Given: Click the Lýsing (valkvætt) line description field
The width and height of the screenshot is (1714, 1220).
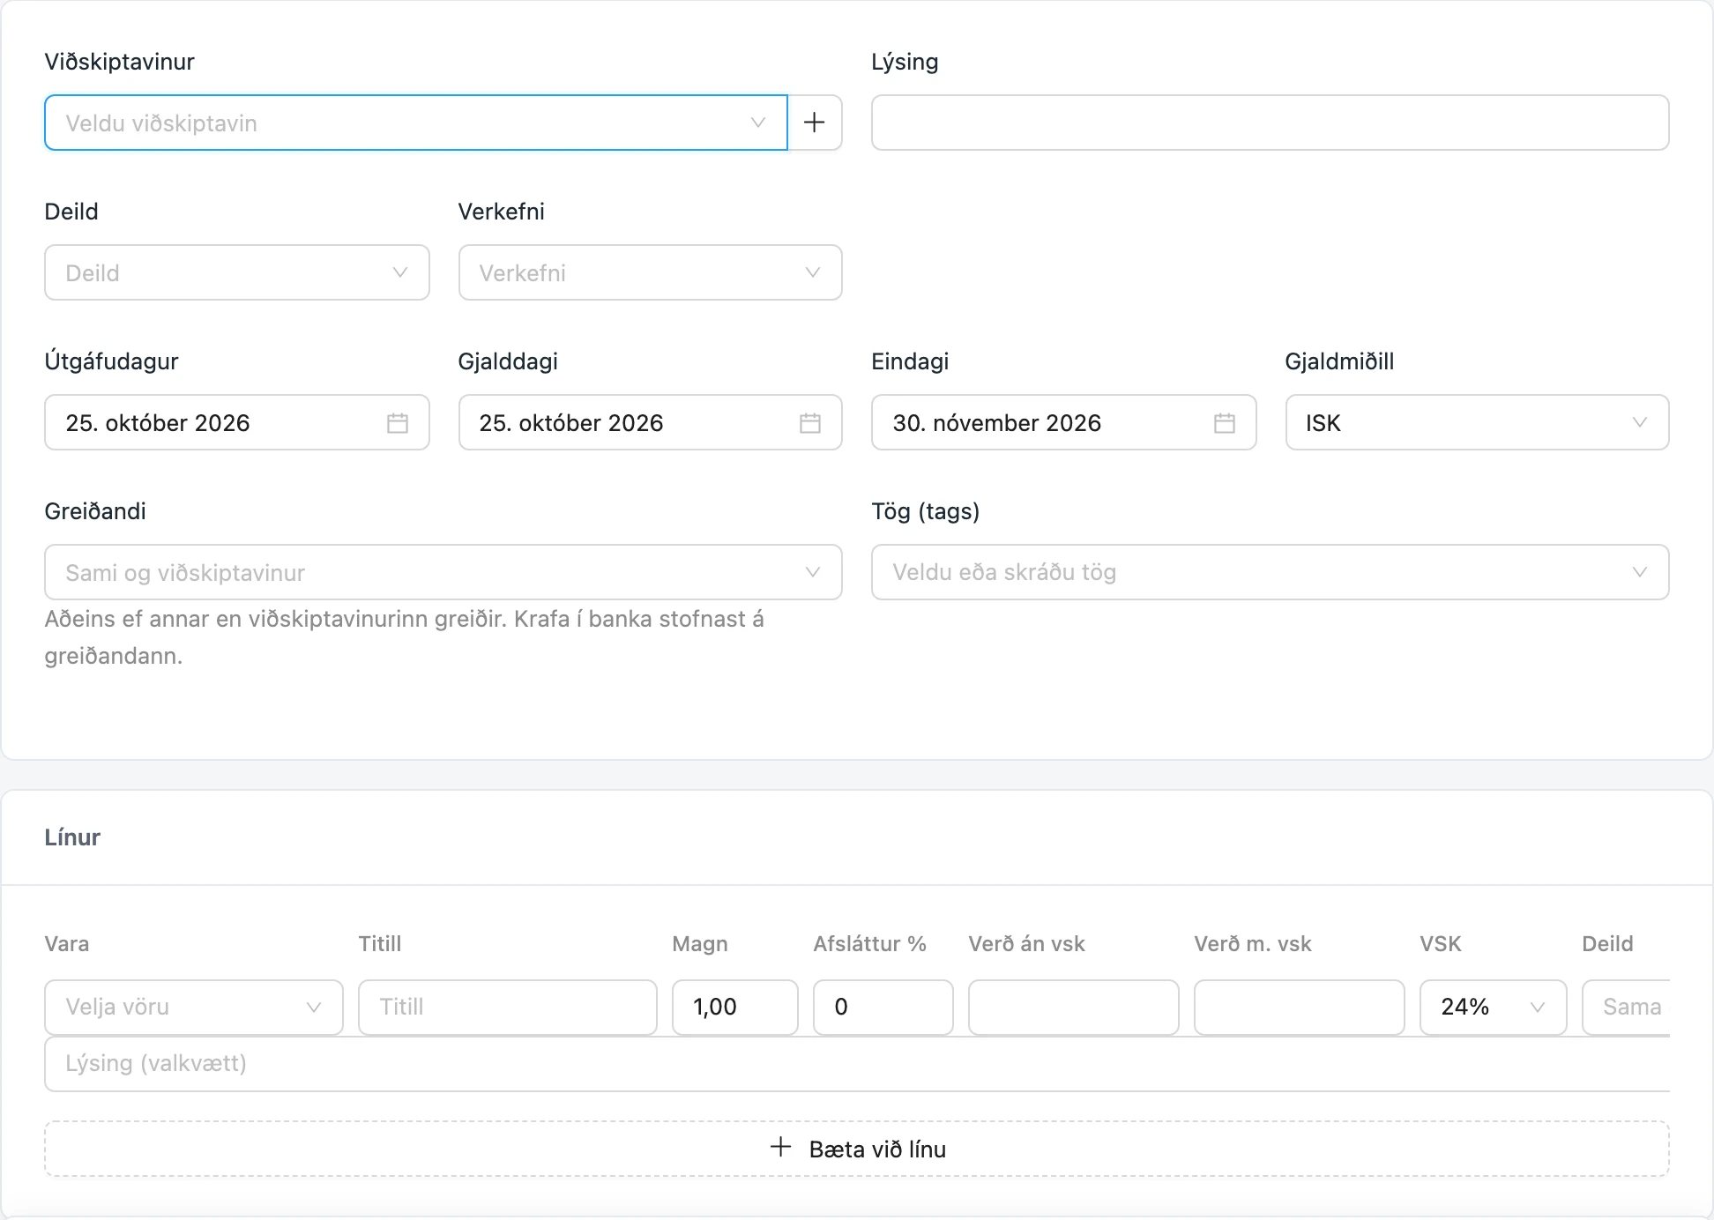Looking at the screenshot, I should [857, 1064].
